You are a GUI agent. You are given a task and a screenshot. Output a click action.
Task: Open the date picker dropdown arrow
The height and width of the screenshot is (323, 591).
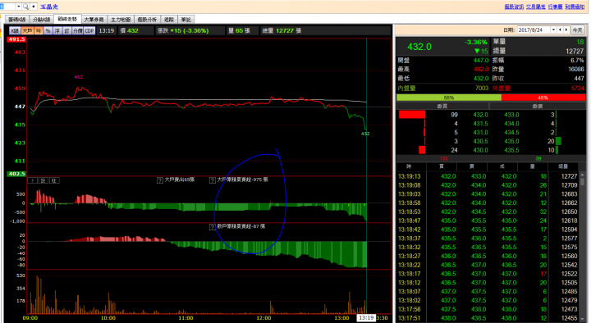[553, 30]
